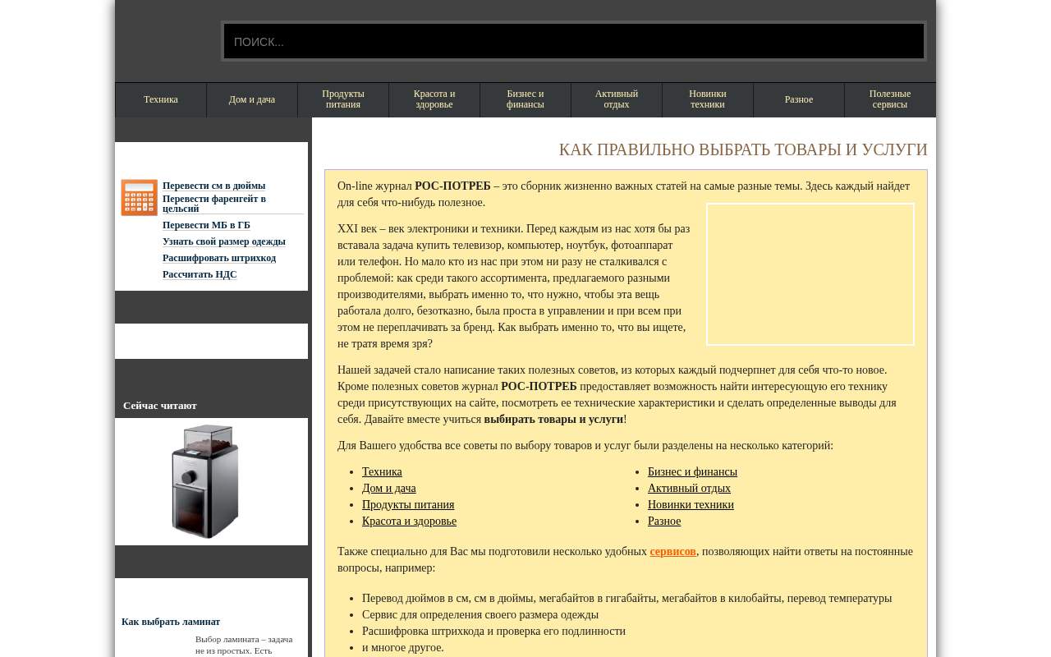Open the coffee grinder product image
Screen dimensions: 1051x657
click(205, 481)
